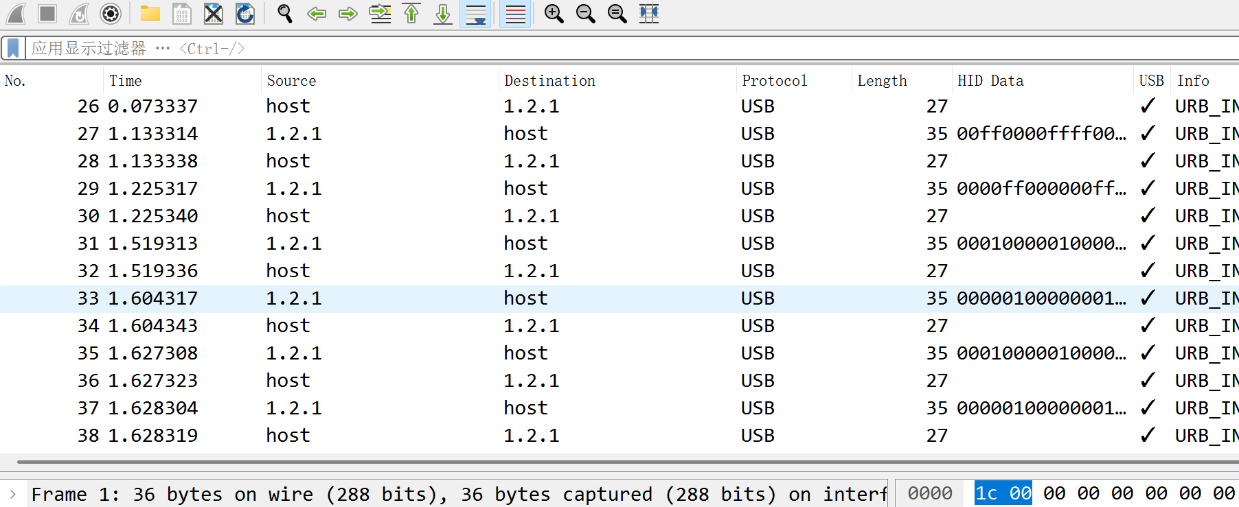Click into the display filter input field
Image resolution: width=1239 pixels, height=507 pixels.
[x=632, y=48]
